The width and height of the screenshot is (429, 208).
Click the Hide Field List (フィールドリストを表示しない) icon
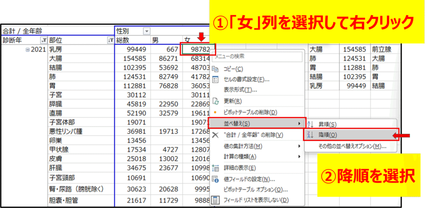[x=216, y=200]
